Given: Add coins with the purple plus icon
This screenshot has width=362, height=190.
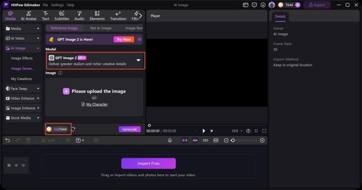Looking at the screenshot, I should click(x=298, y=5).
